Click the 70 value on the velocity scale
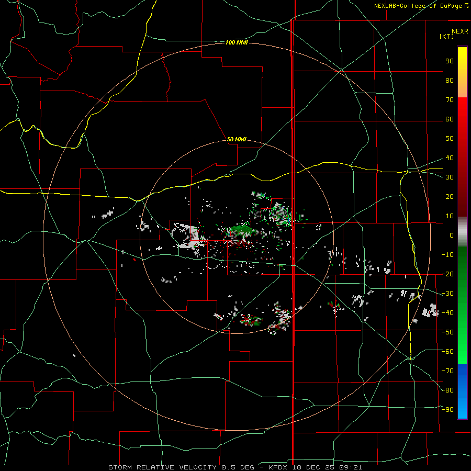 coord(450,100)
